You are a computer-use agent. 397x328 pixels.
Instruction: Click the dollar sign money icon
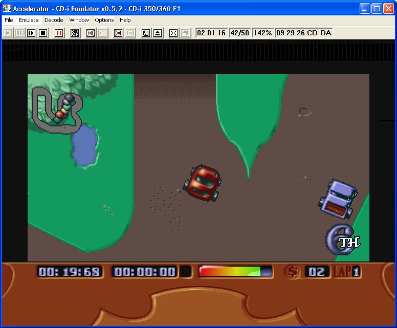point(293,272)
